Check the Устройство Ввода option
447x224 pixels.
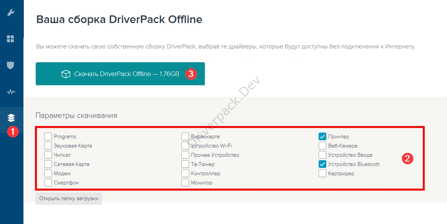[x=322, y=155]
